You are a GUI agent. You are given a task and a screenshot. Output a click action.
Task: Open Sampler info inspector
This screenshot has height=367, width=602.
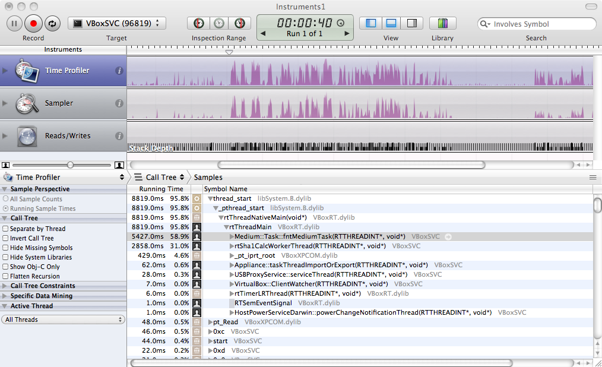(119, 103)
